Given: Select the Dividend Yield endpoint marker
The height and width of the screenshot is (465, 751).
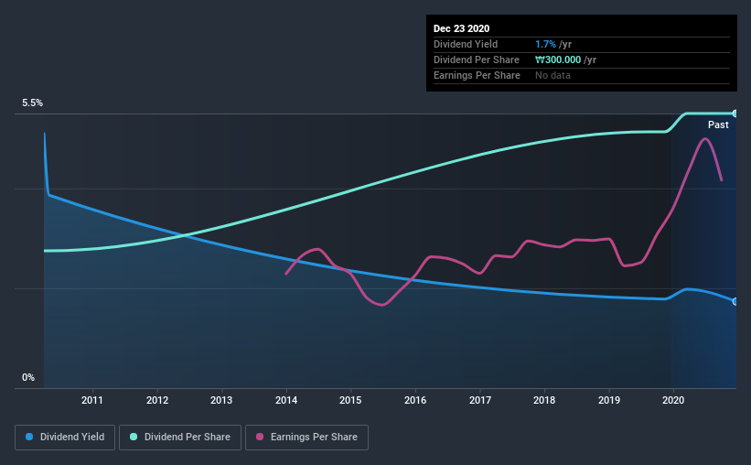Looking at the screenshot, I should [x=735, y=301].
